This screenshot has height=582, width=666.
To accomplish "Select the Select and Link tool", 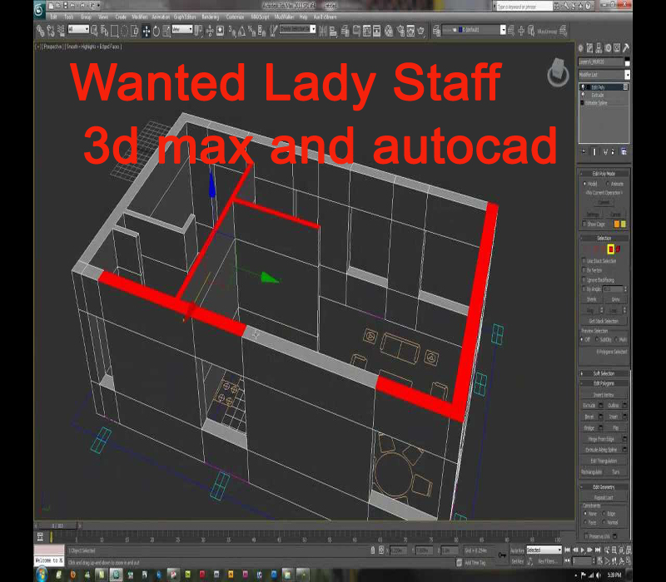I will 41,31.
